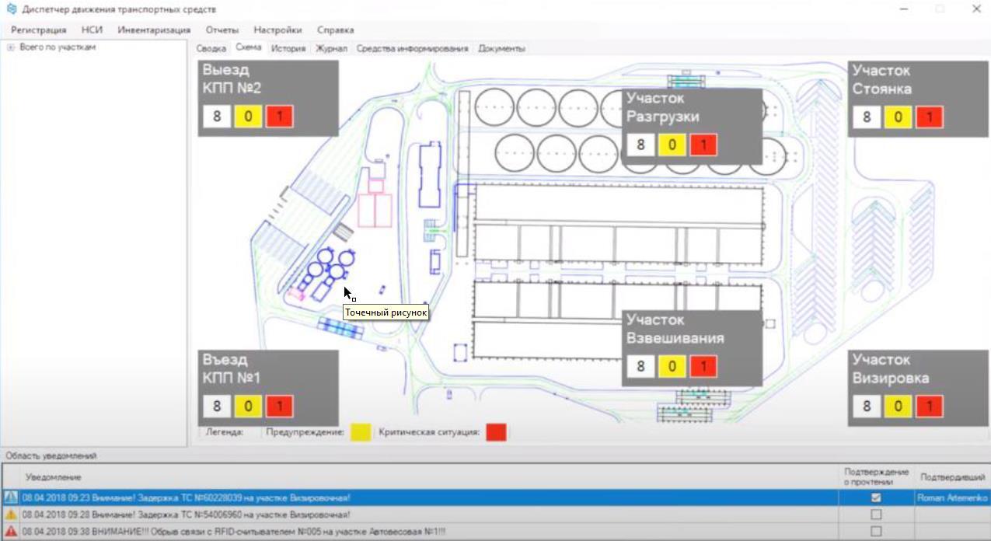Click white count 8 in Участок Взвешивания
Screen dimensions: 991x541
tap(640, 366)
